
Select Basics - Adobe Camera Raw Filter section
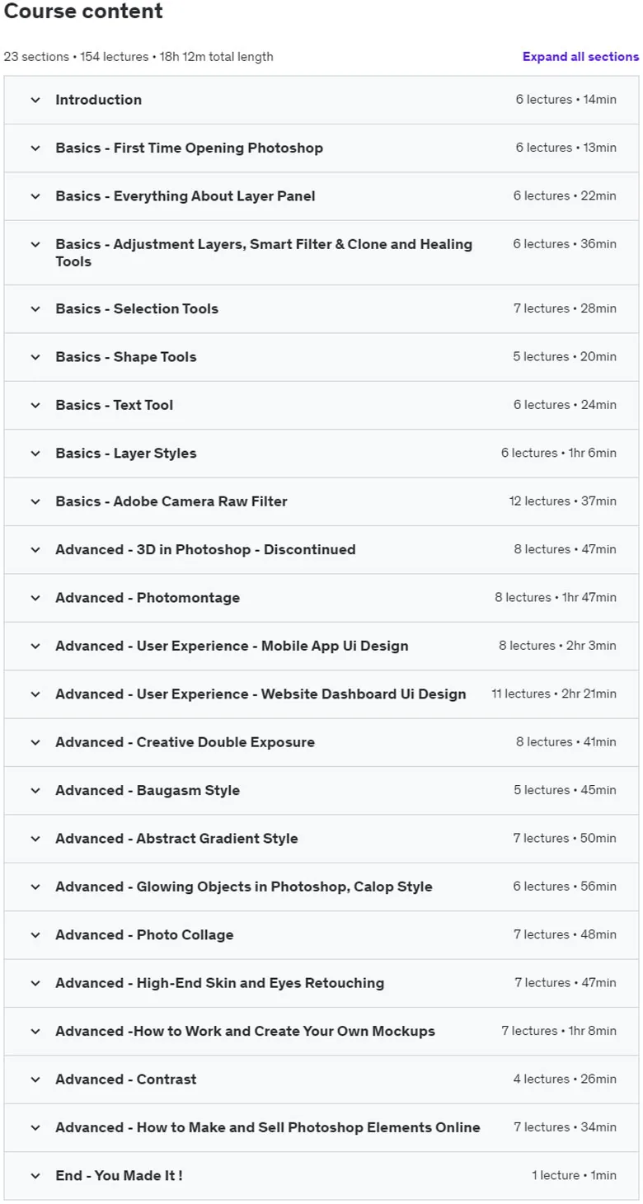[321, 501]
